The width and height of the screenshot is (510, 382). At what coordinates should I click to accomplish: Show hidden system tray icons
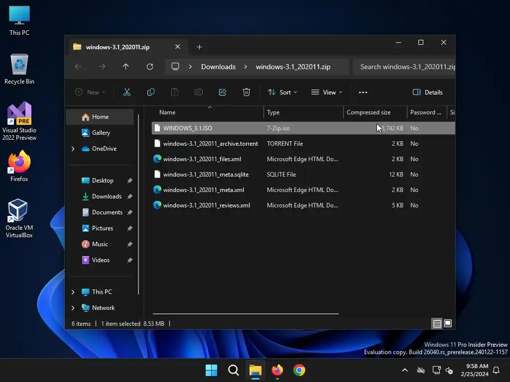tap(405, 370)
